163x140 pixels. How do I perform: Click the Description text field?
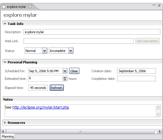pyautogui.click(x=92, y=32)
